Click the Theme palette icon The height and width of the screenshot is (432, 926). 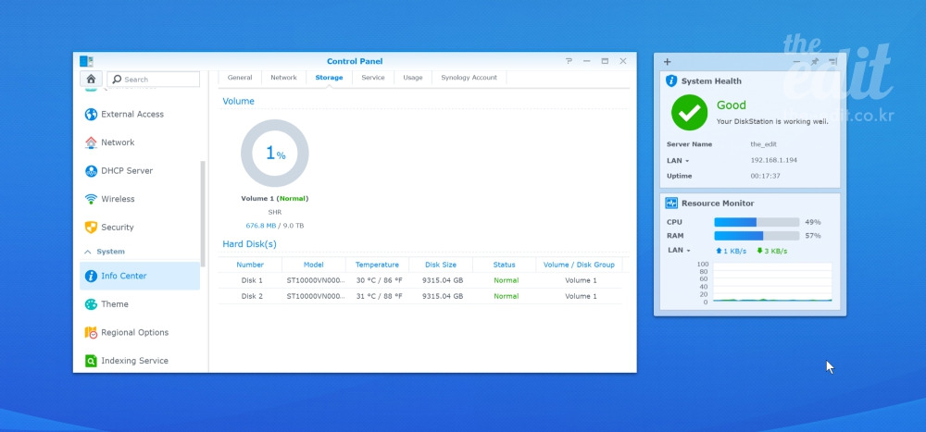[x=91, y=304]
